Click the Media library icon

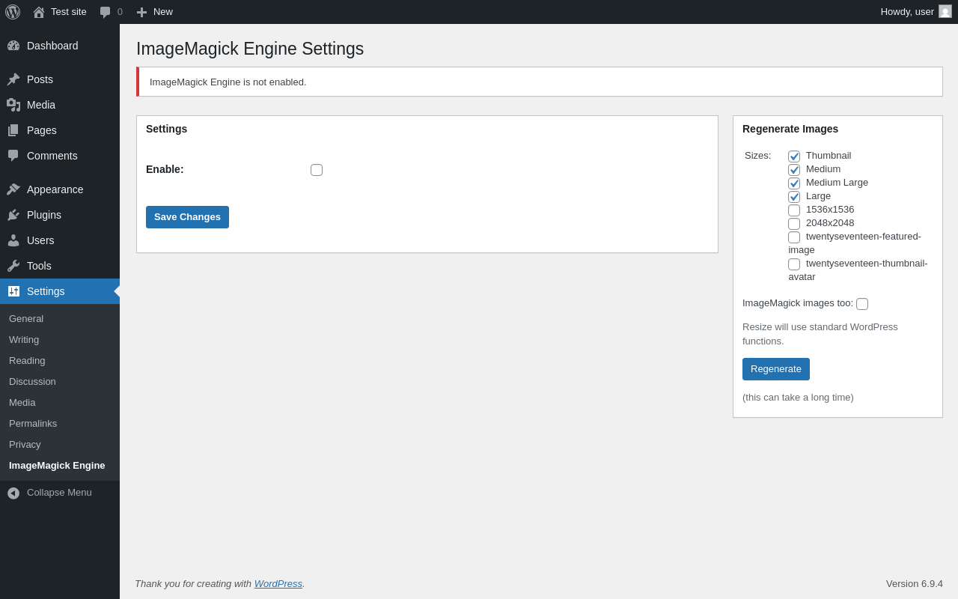13,105
